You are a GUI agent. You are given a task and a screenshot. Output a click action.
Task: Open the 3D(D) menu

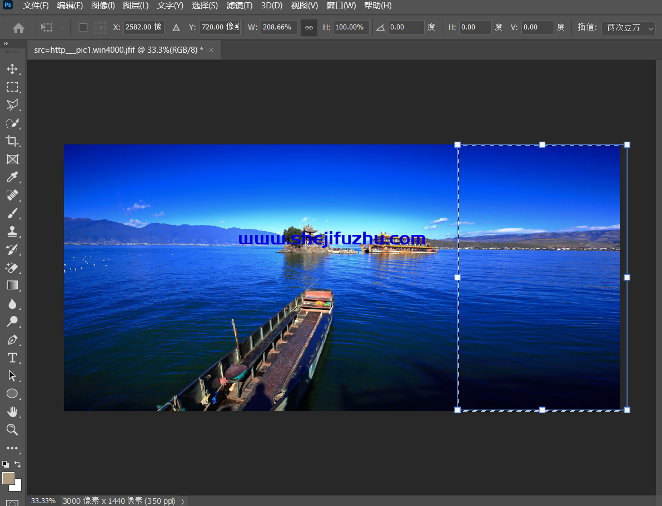pos(271,6)
